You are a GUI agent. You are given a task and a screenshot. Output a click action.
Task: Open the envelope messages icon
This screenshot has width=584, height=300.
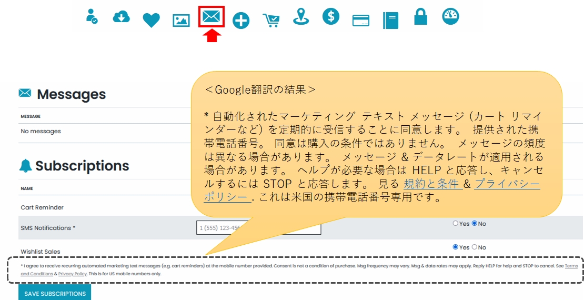(212, 17)
